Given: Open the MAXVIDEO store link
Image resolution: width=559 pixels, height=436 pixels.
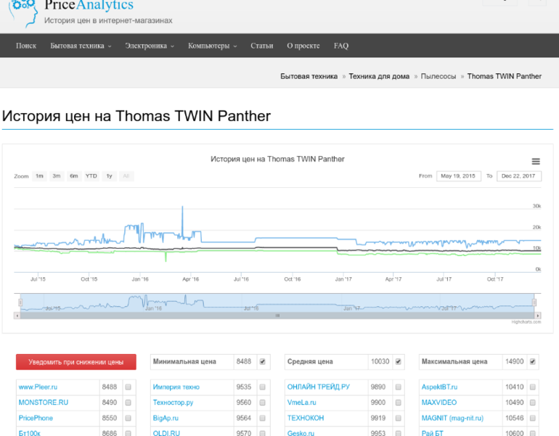Looking at the screenshot, I should 439,403.
